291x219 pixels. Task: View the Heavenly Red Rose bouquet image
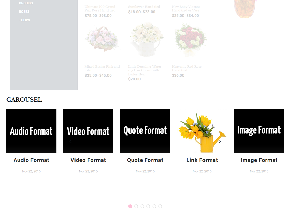[x=190, y=40]
